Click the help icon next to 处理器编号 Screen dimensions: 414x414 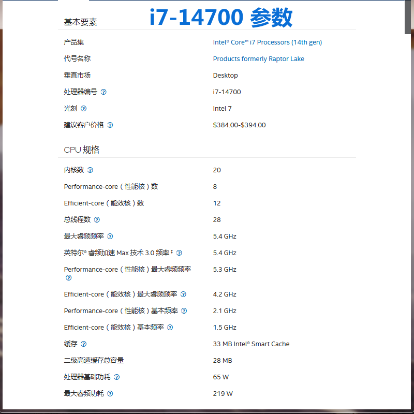pyautogui.click(x=103, y=92)
